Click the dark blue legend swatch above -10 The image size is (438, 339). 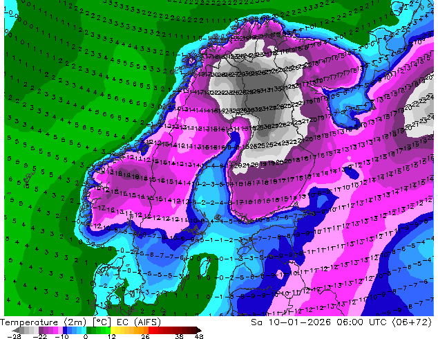pos(65,330)
